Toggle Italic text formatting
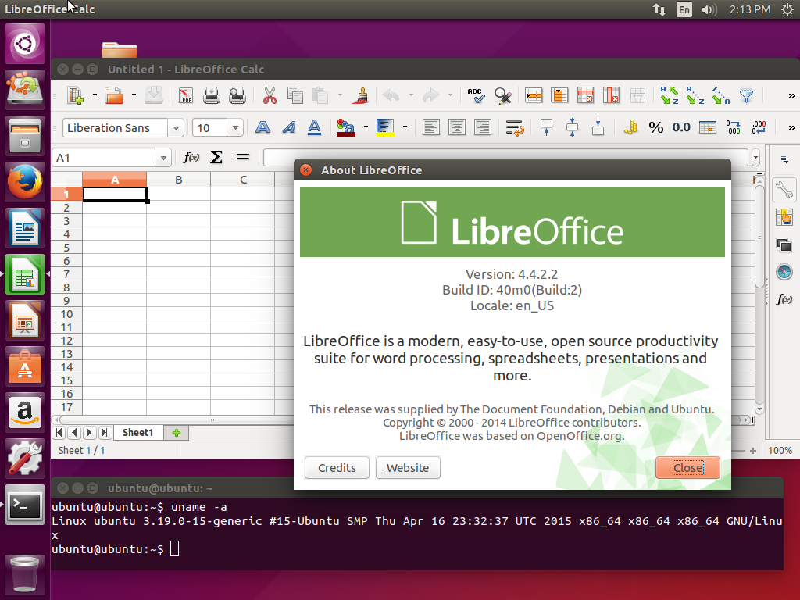 coord(289,127)
